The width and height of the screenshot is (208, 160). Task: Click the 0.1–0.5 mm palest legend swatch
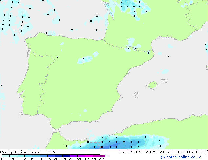[x=6, y=156]
